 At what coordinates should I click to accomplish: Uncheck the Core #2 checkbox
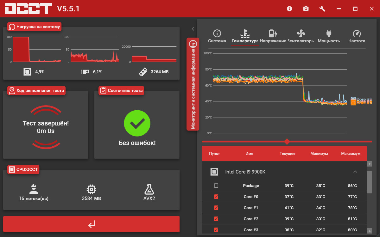(216, 219)
